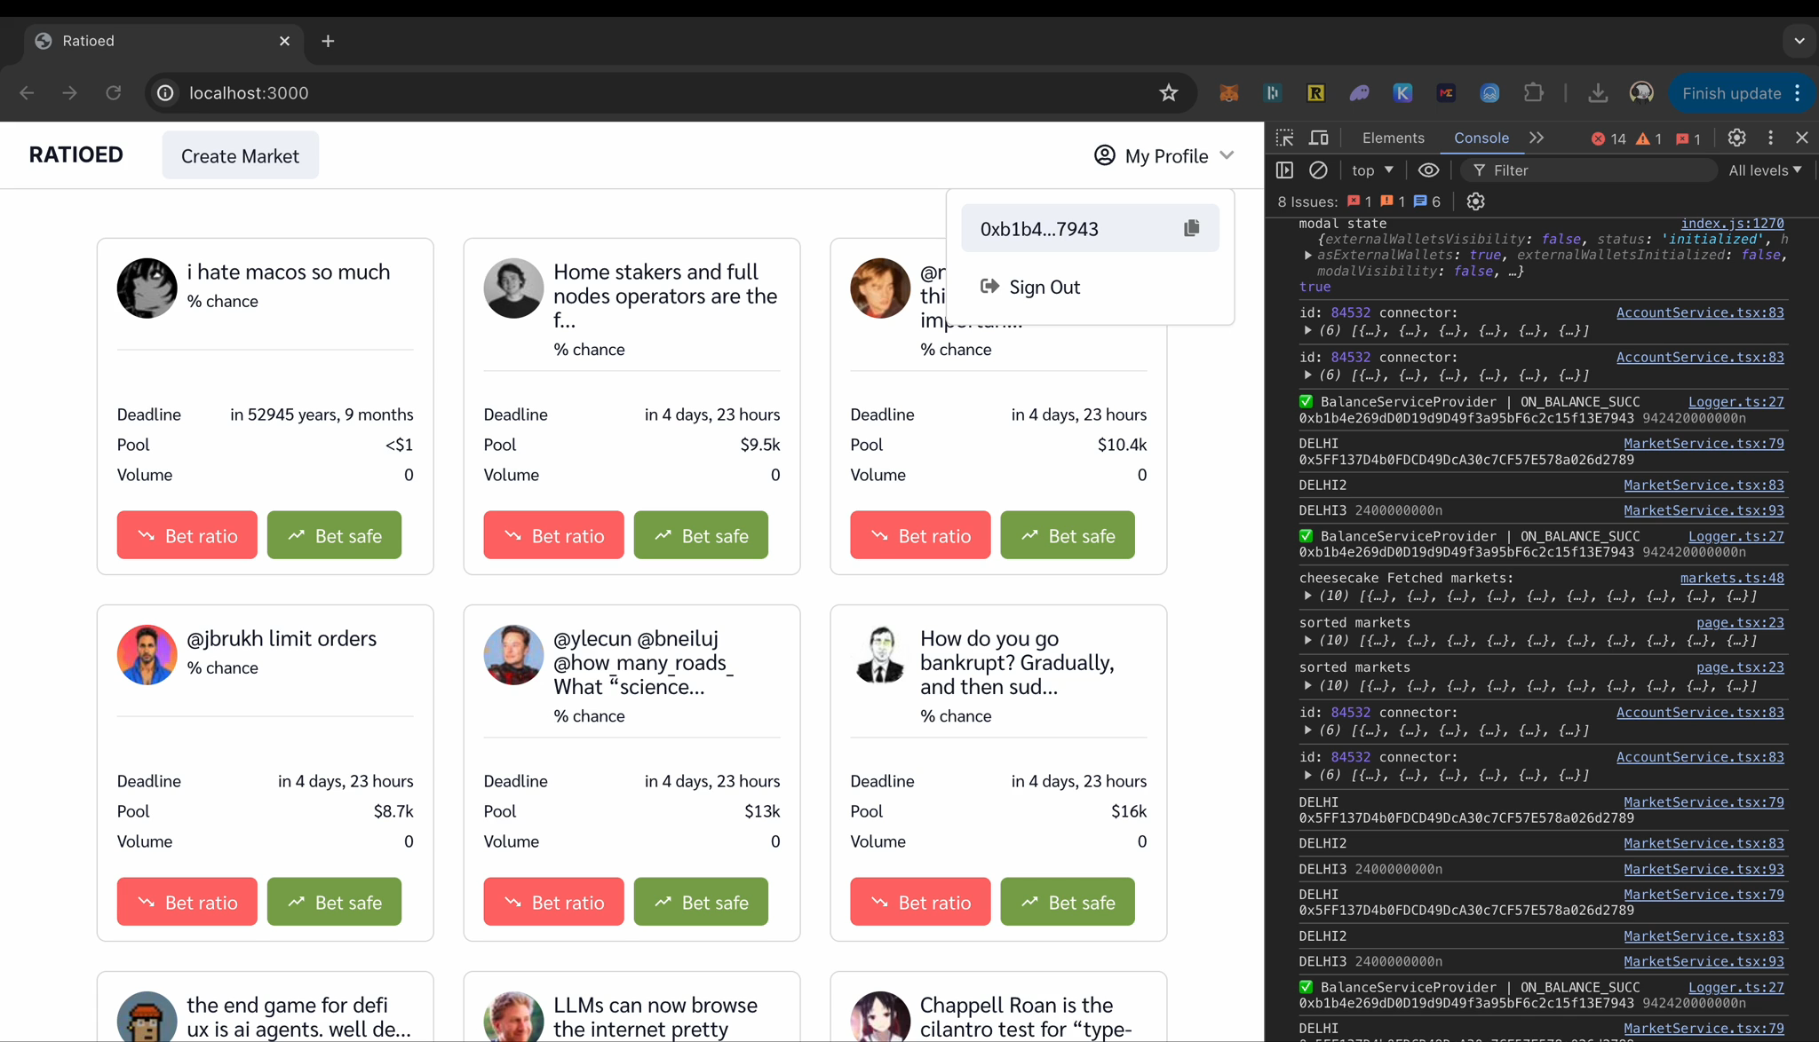Click the bookmark star in address bar
The width and height of the screenshot is (1819, 1042).
[1168, 93]
